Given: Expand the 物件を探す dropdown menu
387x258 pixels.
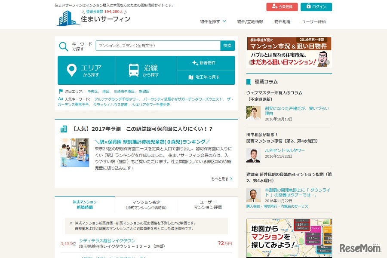Looking at the screenshot, I should (212, 21).
